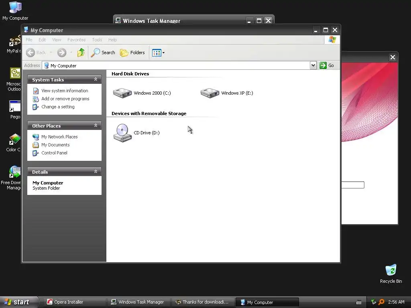The width and height of the screenshot is (411, 308).
Task: Click the Start button
Action: pos(18,302)
